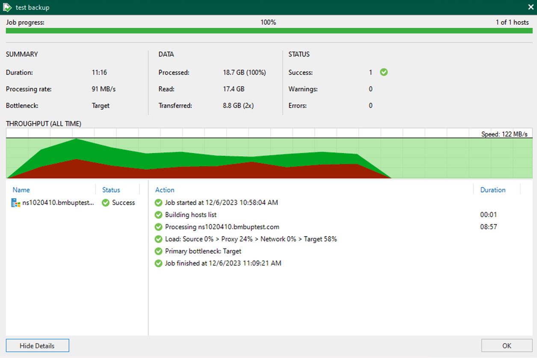Click the server icon beside ns1020410.bmbuptest name
The image size is (537, 358).
[x=15, y=203]
